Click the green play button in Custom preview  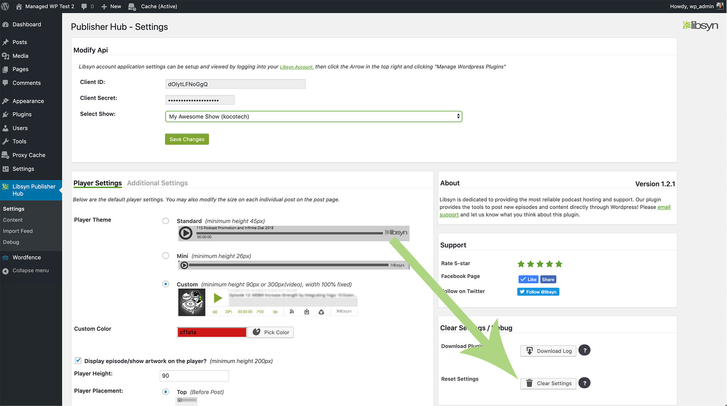tap(218, 298)
